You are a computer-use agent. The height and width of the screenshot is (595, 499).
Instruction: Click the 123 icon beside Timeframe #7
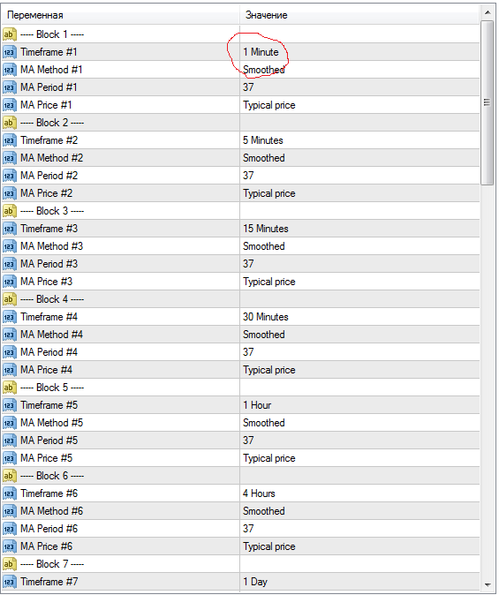point(10,582)
